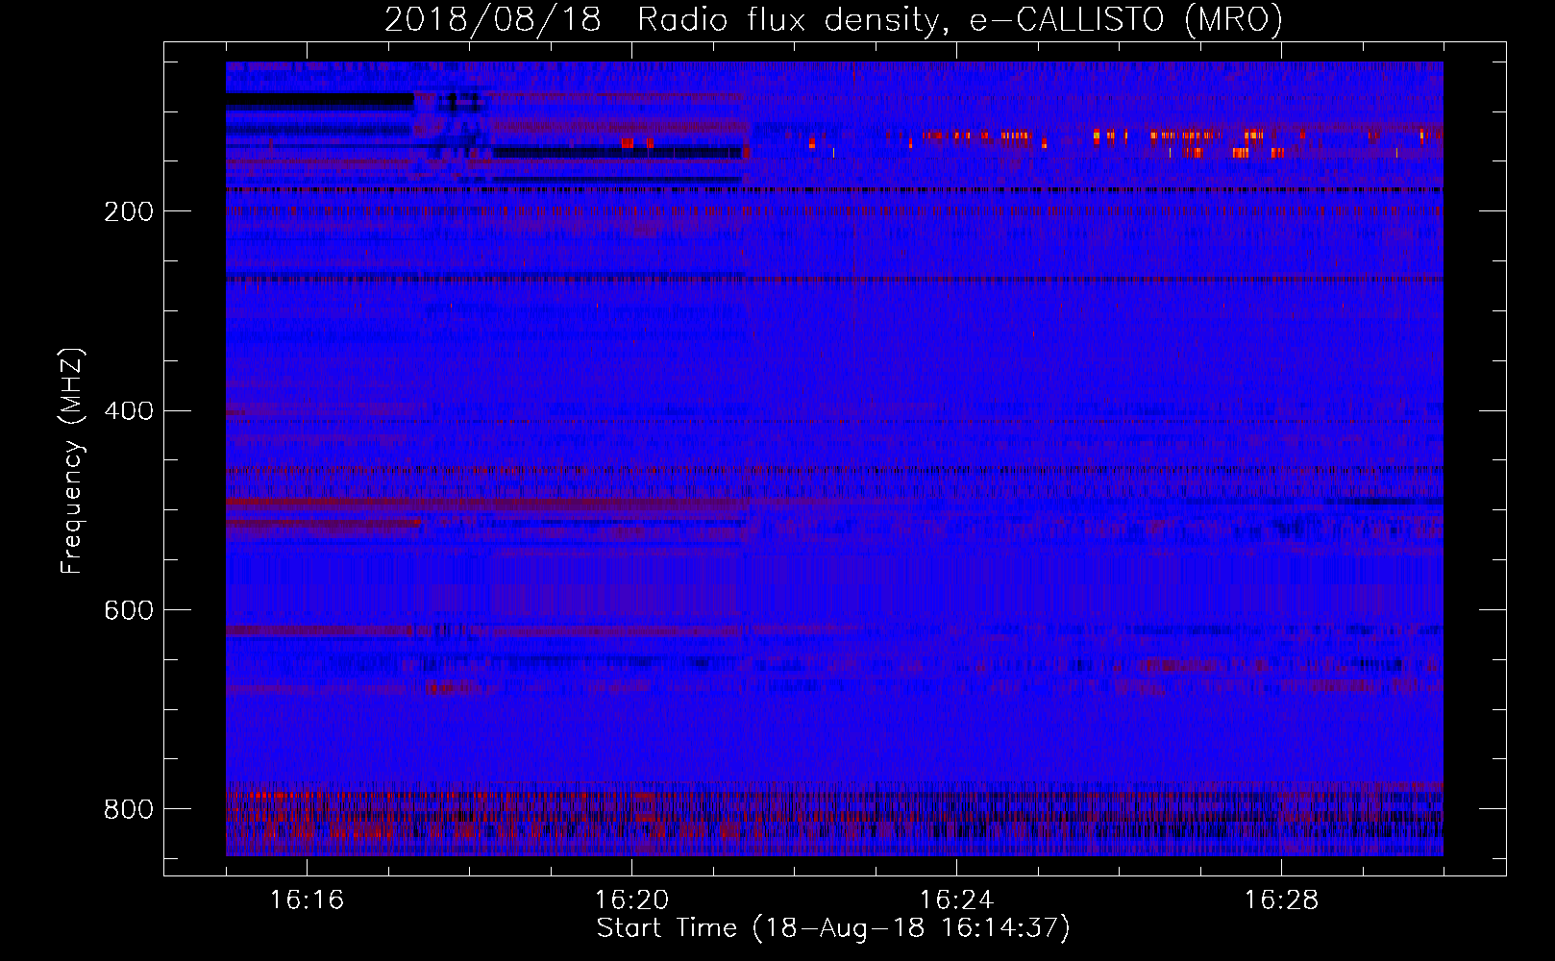Select the Frequency (MHZ) axis label
Screen dimensions: 1555x961
(x=71, y=459)
